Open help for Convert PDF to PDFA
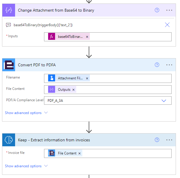The image size is (180, 178). [x=157, y=65]
